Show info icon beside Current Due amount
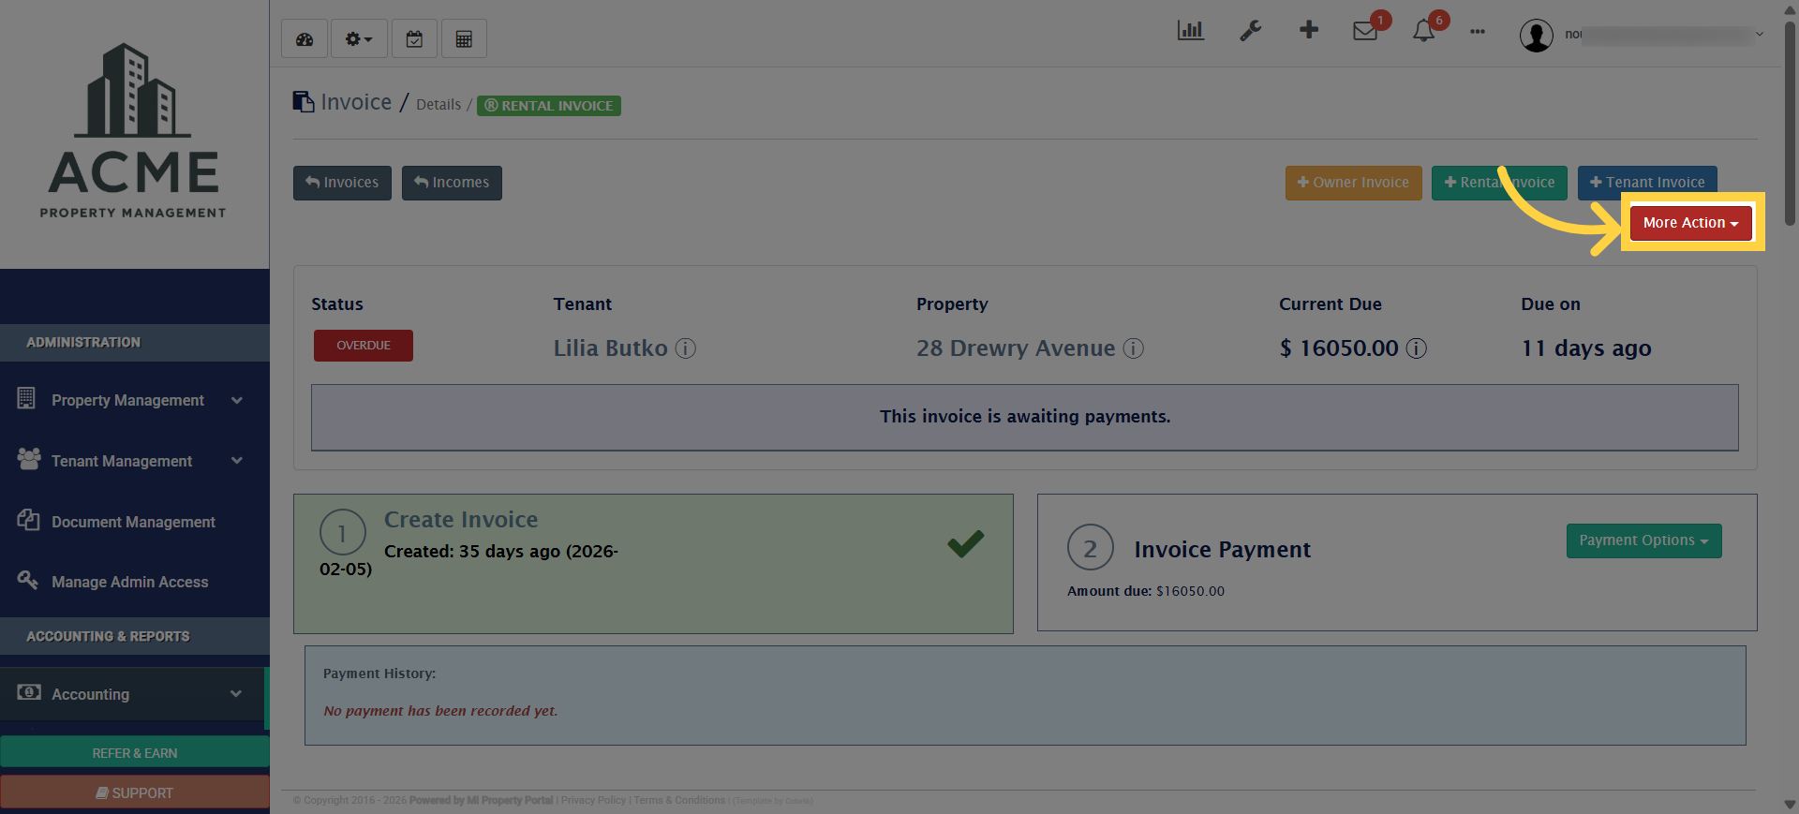Viewport: 1799px width, 814px height. tap(1417, 348)
